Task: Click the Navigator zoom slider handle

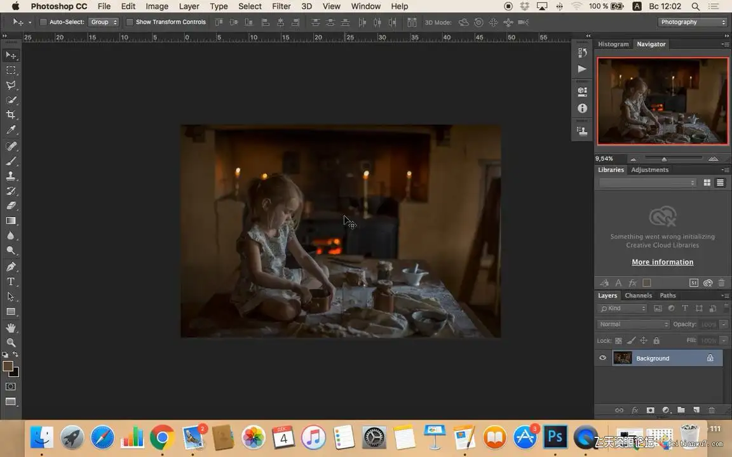Action: point(664,159)
